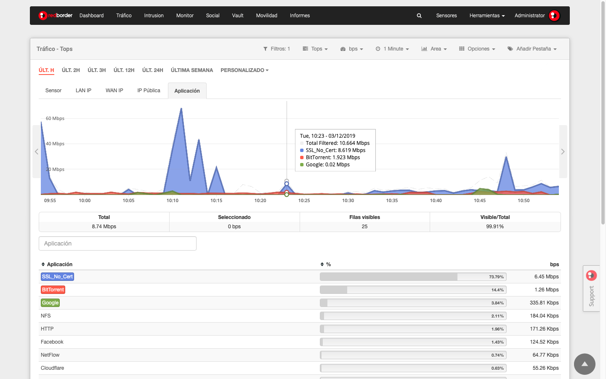Open the Support side tab
Screen dimensions: 606x379
(591, 288)
